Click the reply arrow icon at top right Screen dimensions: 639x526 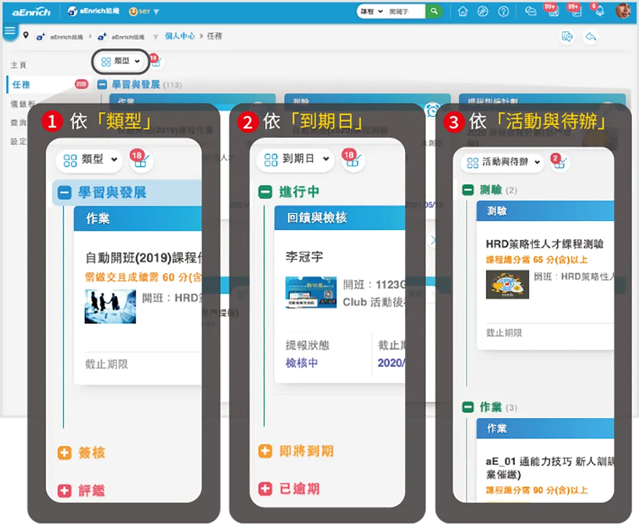[591, 37]
